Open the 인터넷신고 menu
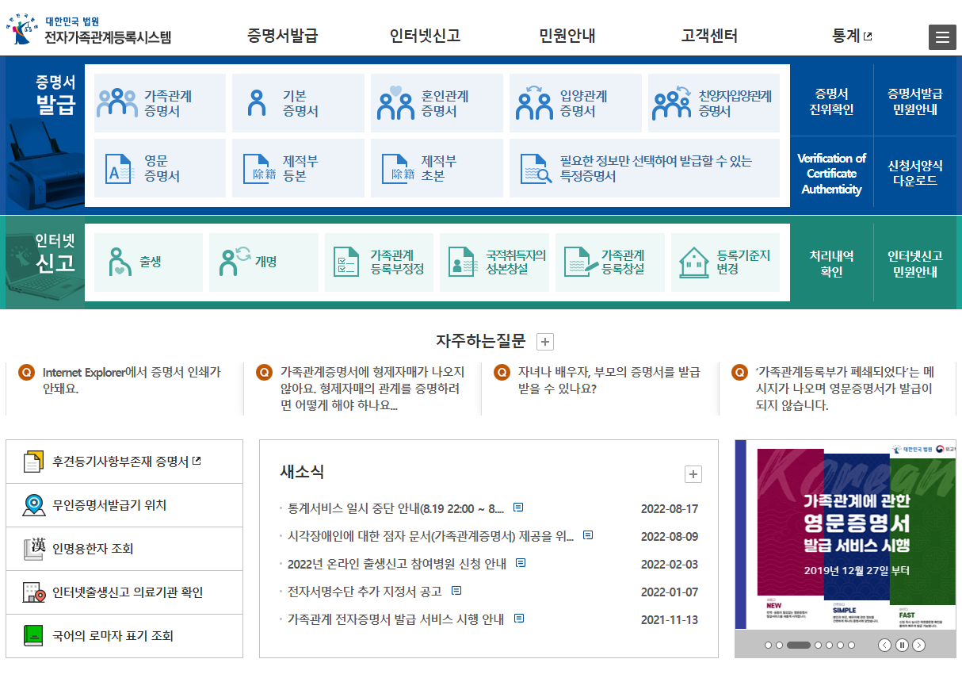 pyautogui.click(x=425, y=36)
